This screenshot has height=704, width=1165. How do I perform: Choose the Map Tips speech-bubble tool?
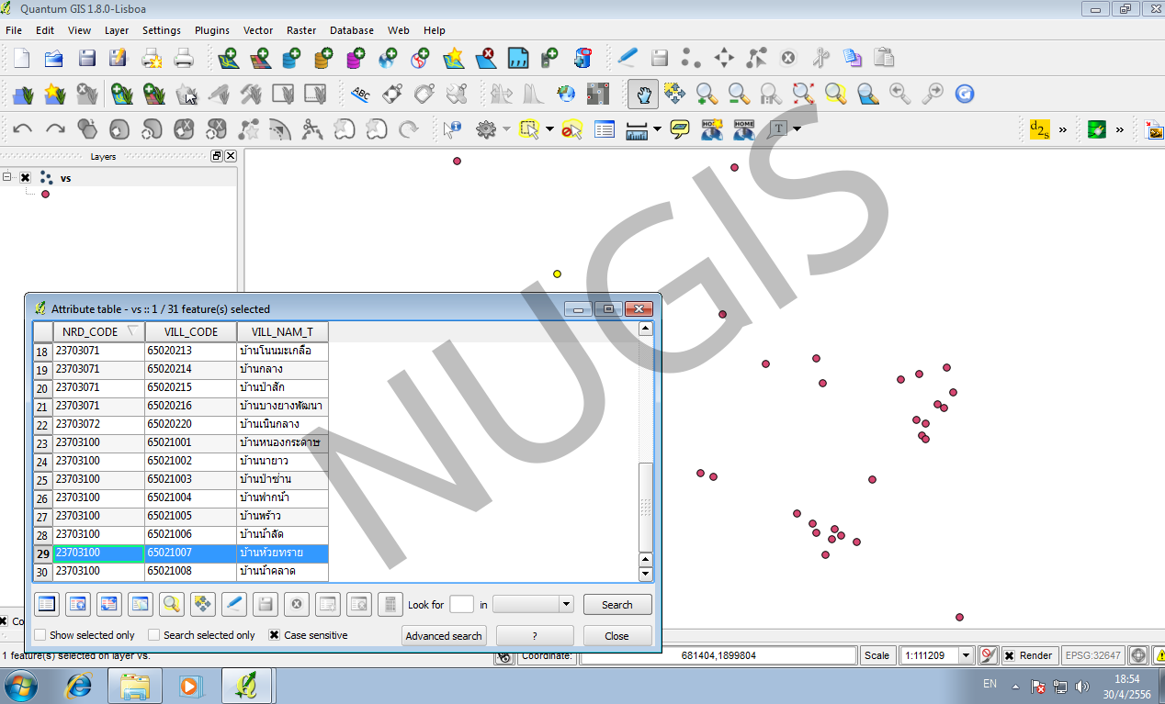tap(680, 129)
